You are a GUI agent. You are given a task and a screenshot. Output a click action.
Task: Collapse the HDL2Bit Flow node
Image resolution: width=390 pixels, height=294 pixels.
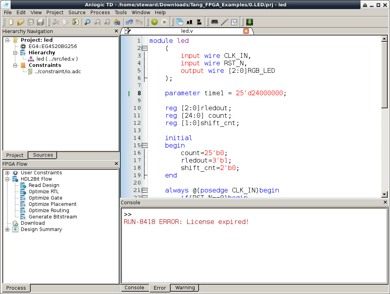coord(7,179)
